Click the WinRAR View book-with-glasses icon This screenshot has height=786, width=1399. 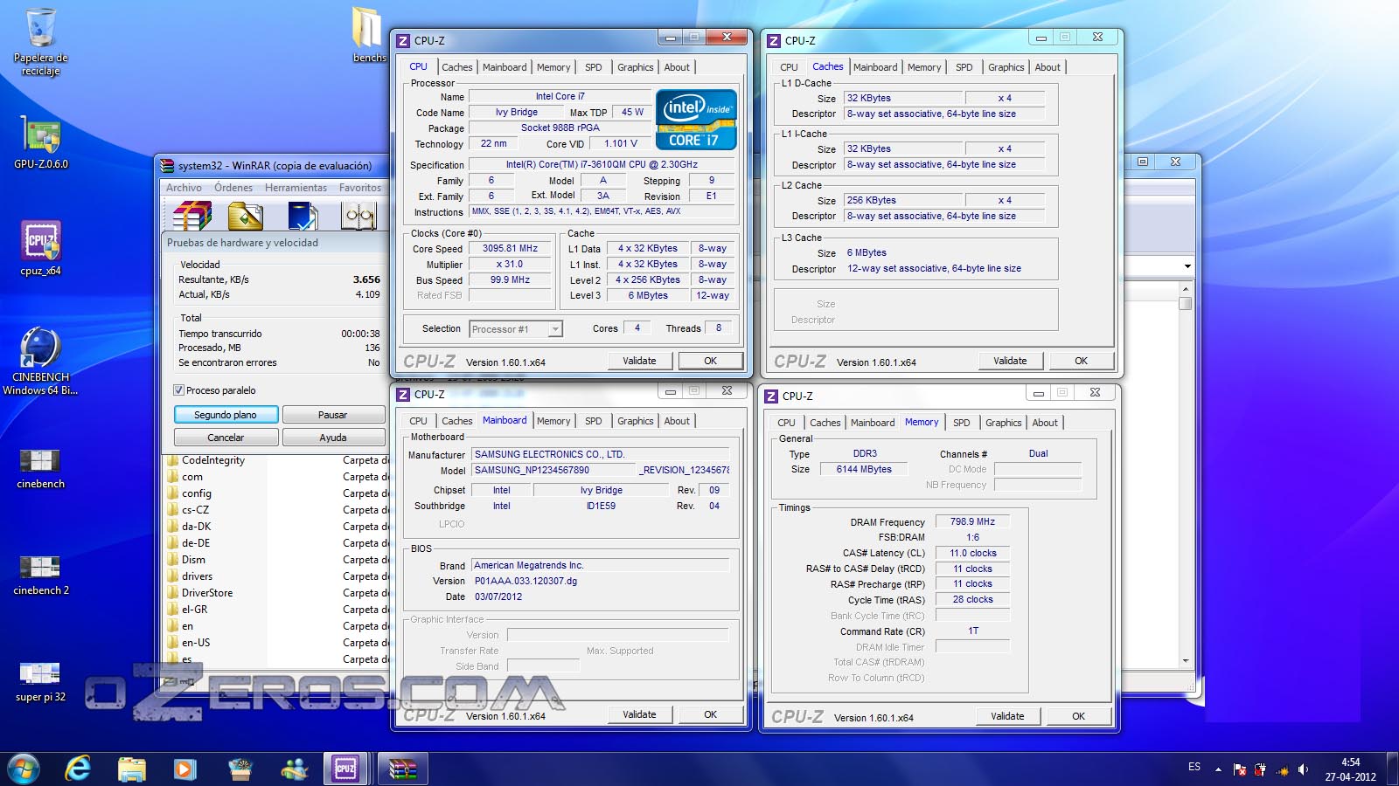tap(358, 215)
